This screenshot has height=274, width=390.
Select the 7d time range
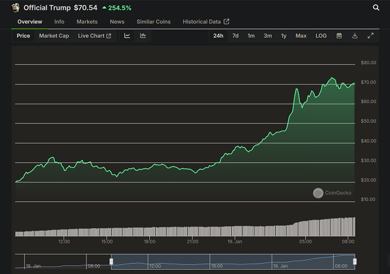point(235,36)
